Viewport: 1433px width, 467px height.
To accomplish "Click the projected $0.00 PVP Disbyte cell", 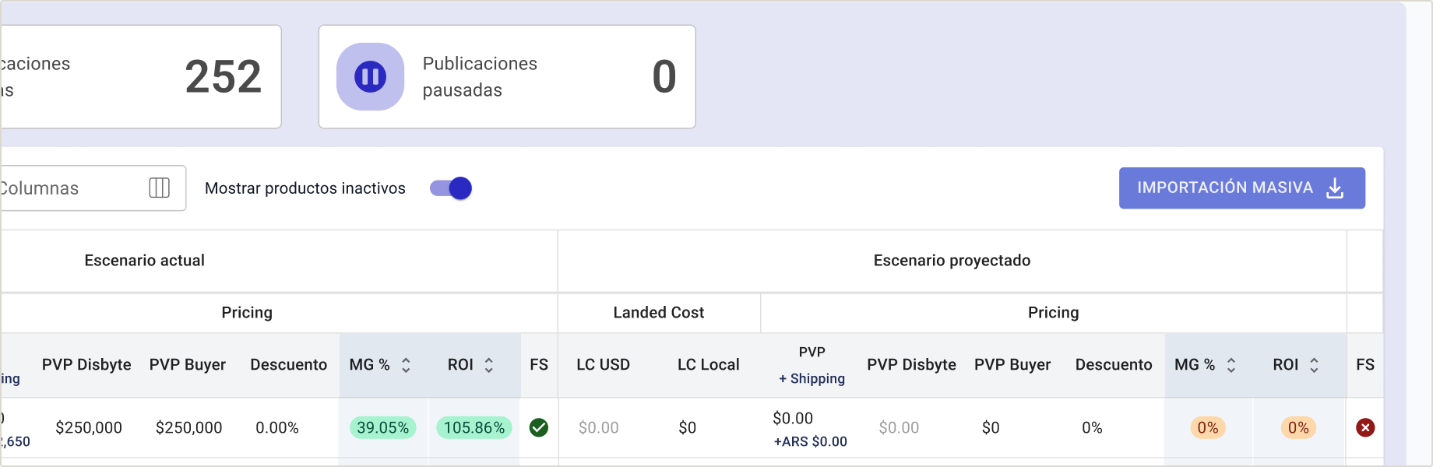I will click(x=899, y=427).
